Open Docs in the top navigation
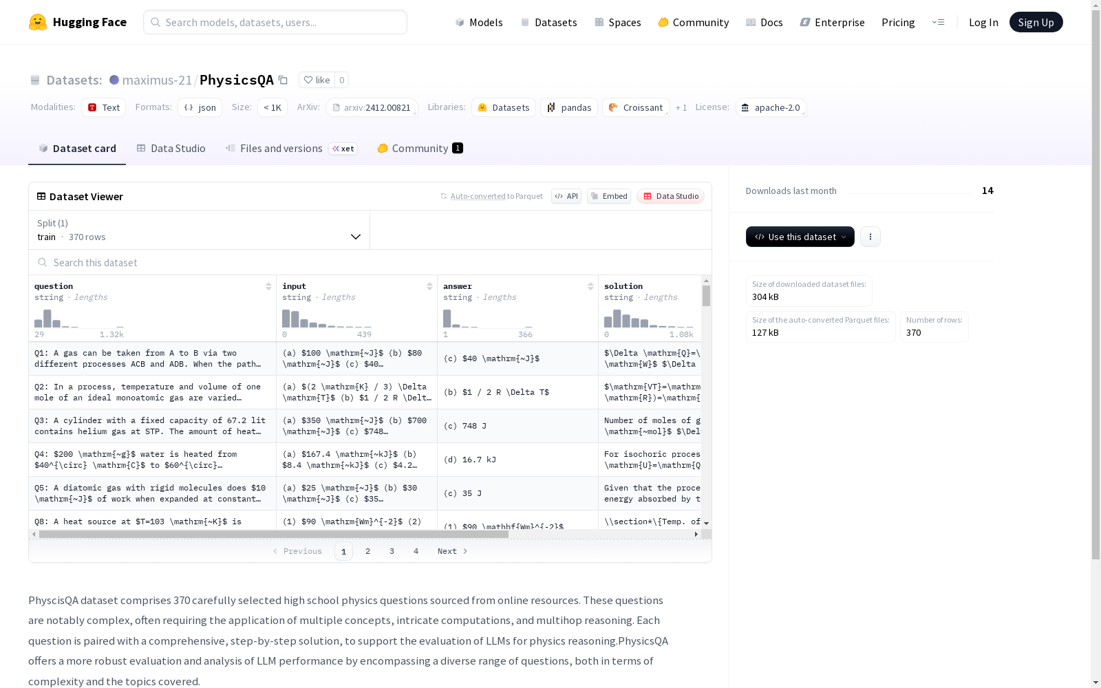Screen dimensions: 1101x688 [765, 22]
